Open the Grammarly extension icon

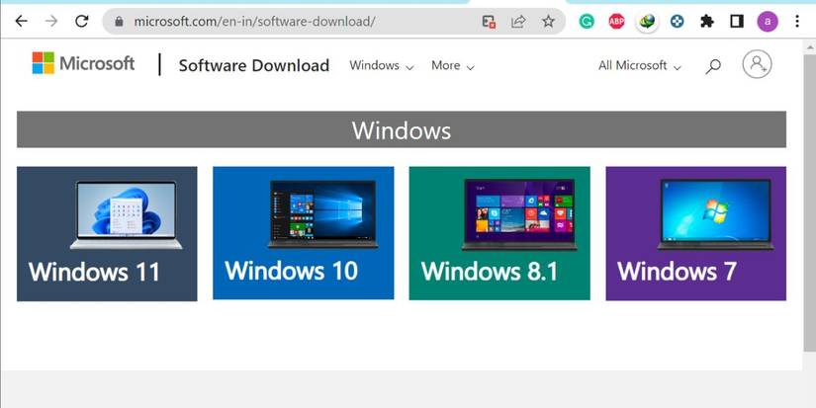click(x=587, y=22)
